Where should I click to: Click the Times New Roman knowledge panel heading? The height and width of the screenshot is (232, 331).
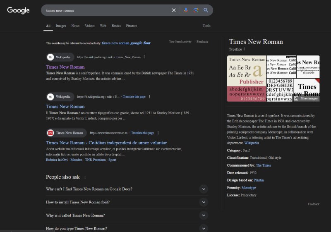(x=256, y=42)
